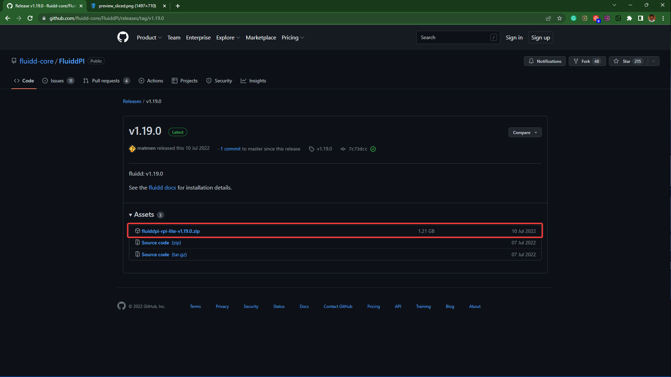Image resolution: width=671 pixels, height=377 pixels.
Task: Star the FluiddPI repository
Action: click(628, 61)
